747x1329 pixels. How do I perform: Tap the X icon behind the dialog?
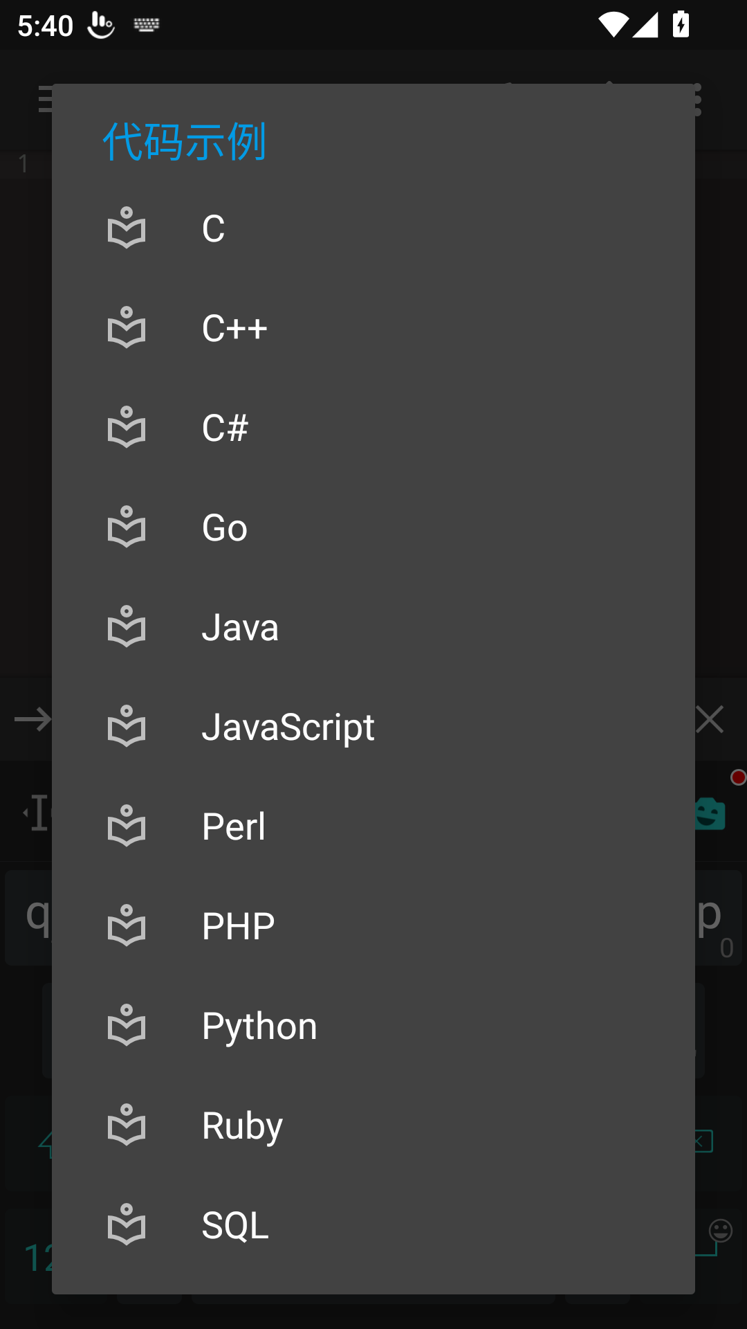click(x=710, y=720)
